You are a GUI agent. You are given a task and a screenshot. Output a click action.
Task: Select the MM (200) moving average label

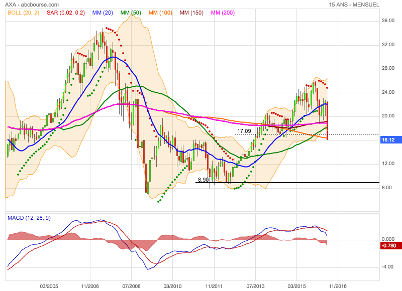pos(223,13)
